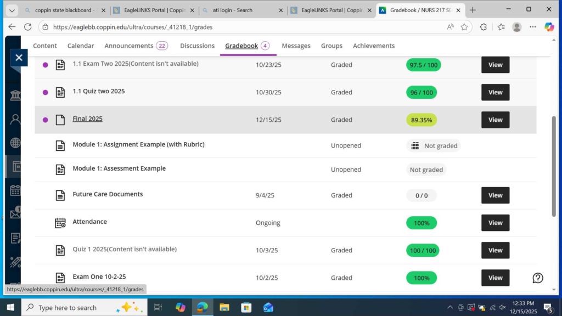This screenshot has height=316, width=562.
Task: Click the rubric icon beside Not graded
Action: coord(415,146)
